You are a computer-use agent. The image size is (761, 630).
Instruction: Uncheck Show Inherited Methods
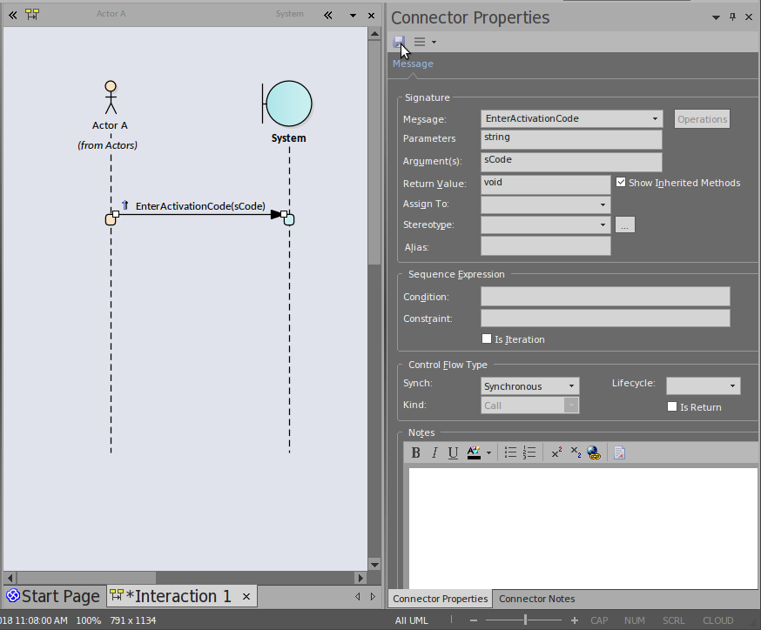pos(621,183)
